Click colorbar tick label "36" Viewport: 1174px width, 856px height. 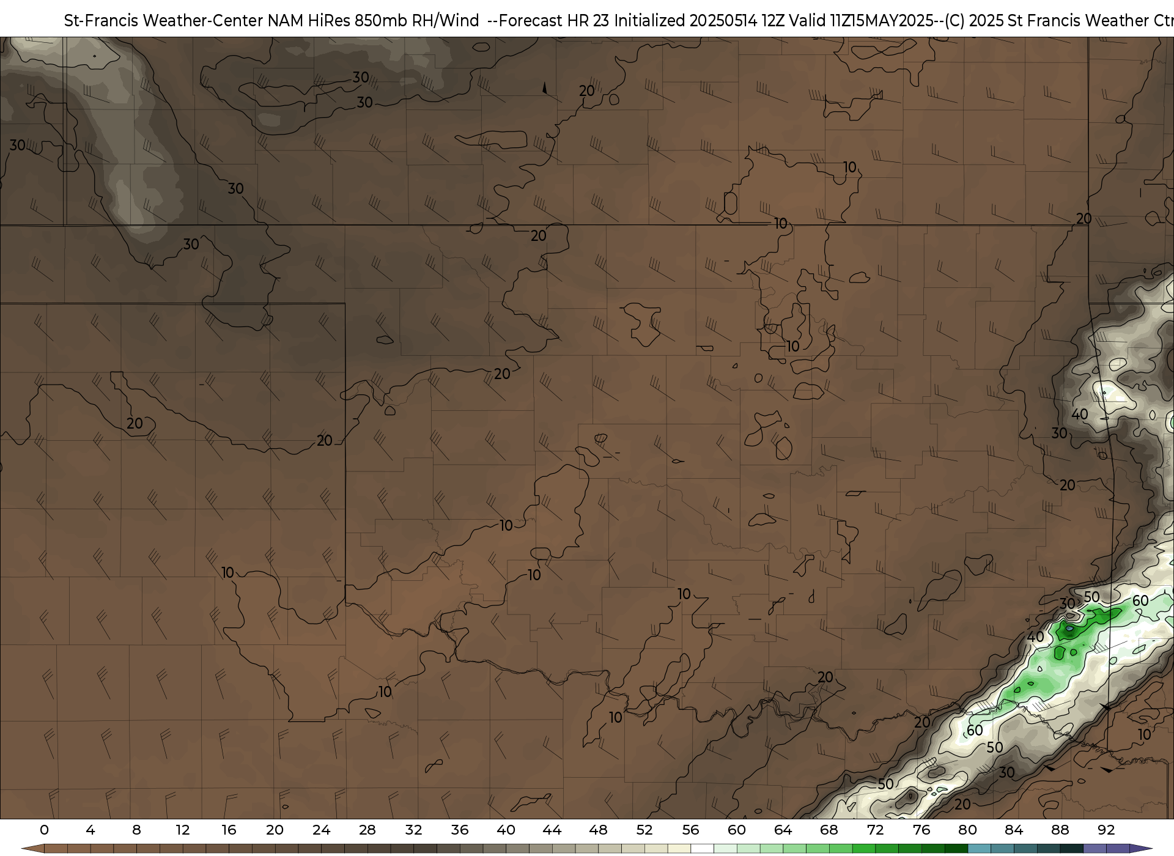pos(460,830)
